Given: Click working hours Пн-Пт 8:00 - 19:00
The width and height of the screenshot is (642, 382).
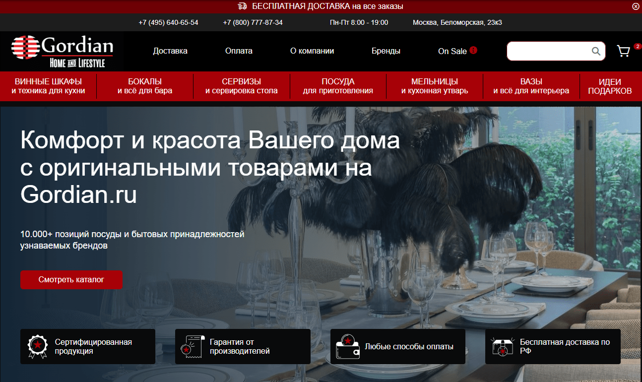Looking at the screenshot, I should pos(359,23).
